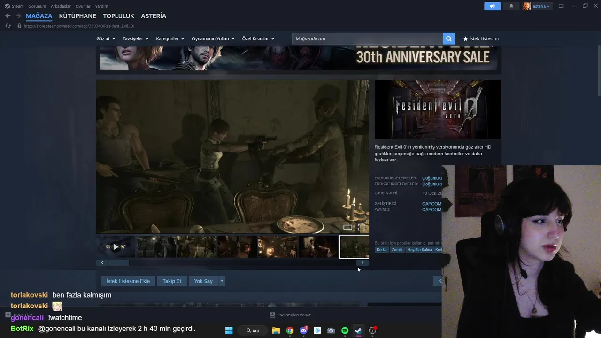
Task: Click the thumbnail strip scrollbar handle
Action: pyautogui.click(x=119, y=263)
